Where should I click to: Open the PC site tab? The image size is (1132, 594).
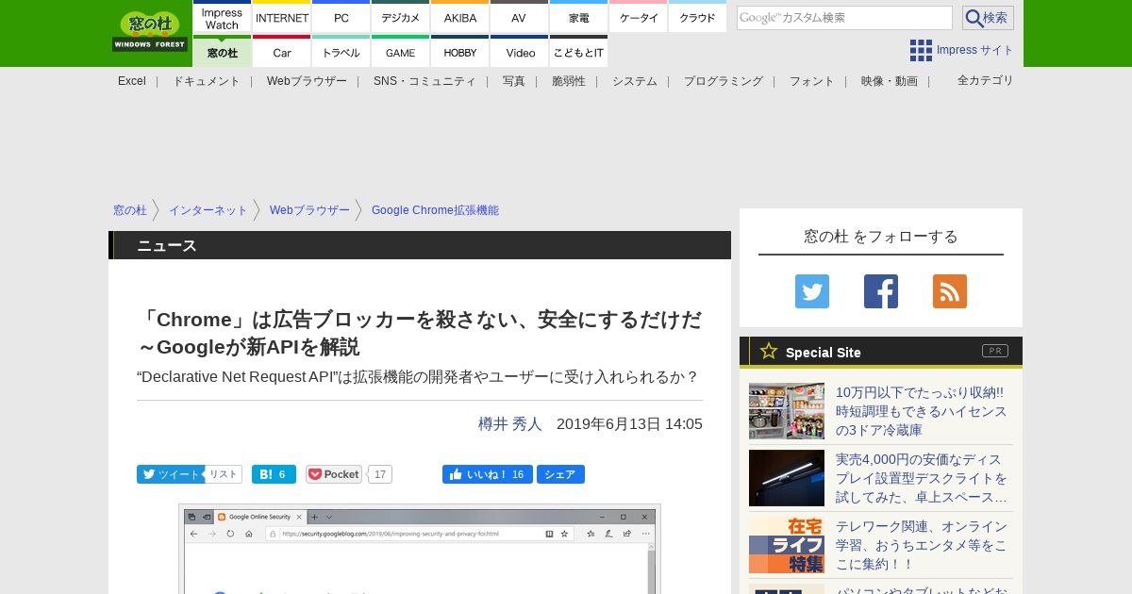(341, 17)
